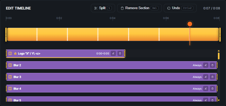The height and width of the screenshot is (106, 226).
Task: Click the left yellow trim handle of the timeline
Action: pyautogui.click(x=6, y=35)
